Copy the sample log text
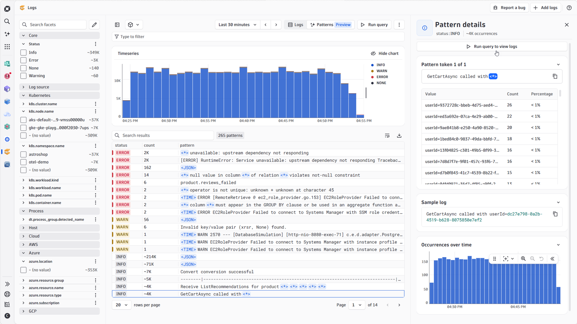Screen dimensions: 577x324 point(555,214)
